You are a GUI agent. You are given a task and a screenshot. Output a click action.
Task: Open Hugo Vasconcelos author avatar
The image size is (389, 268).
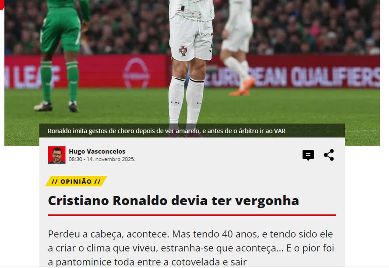[57, 155]
